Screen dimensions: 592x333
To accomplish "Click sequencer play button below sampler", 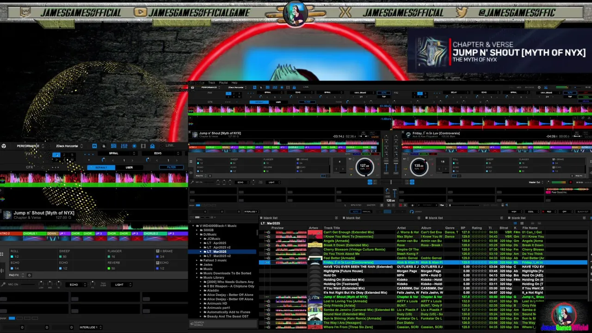I will (405, 205).
